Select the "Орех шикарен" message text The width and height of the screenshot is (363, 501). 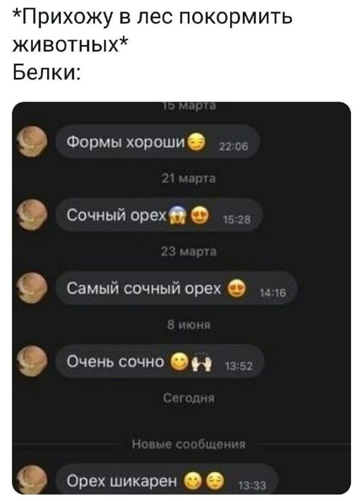pos(121,481)
